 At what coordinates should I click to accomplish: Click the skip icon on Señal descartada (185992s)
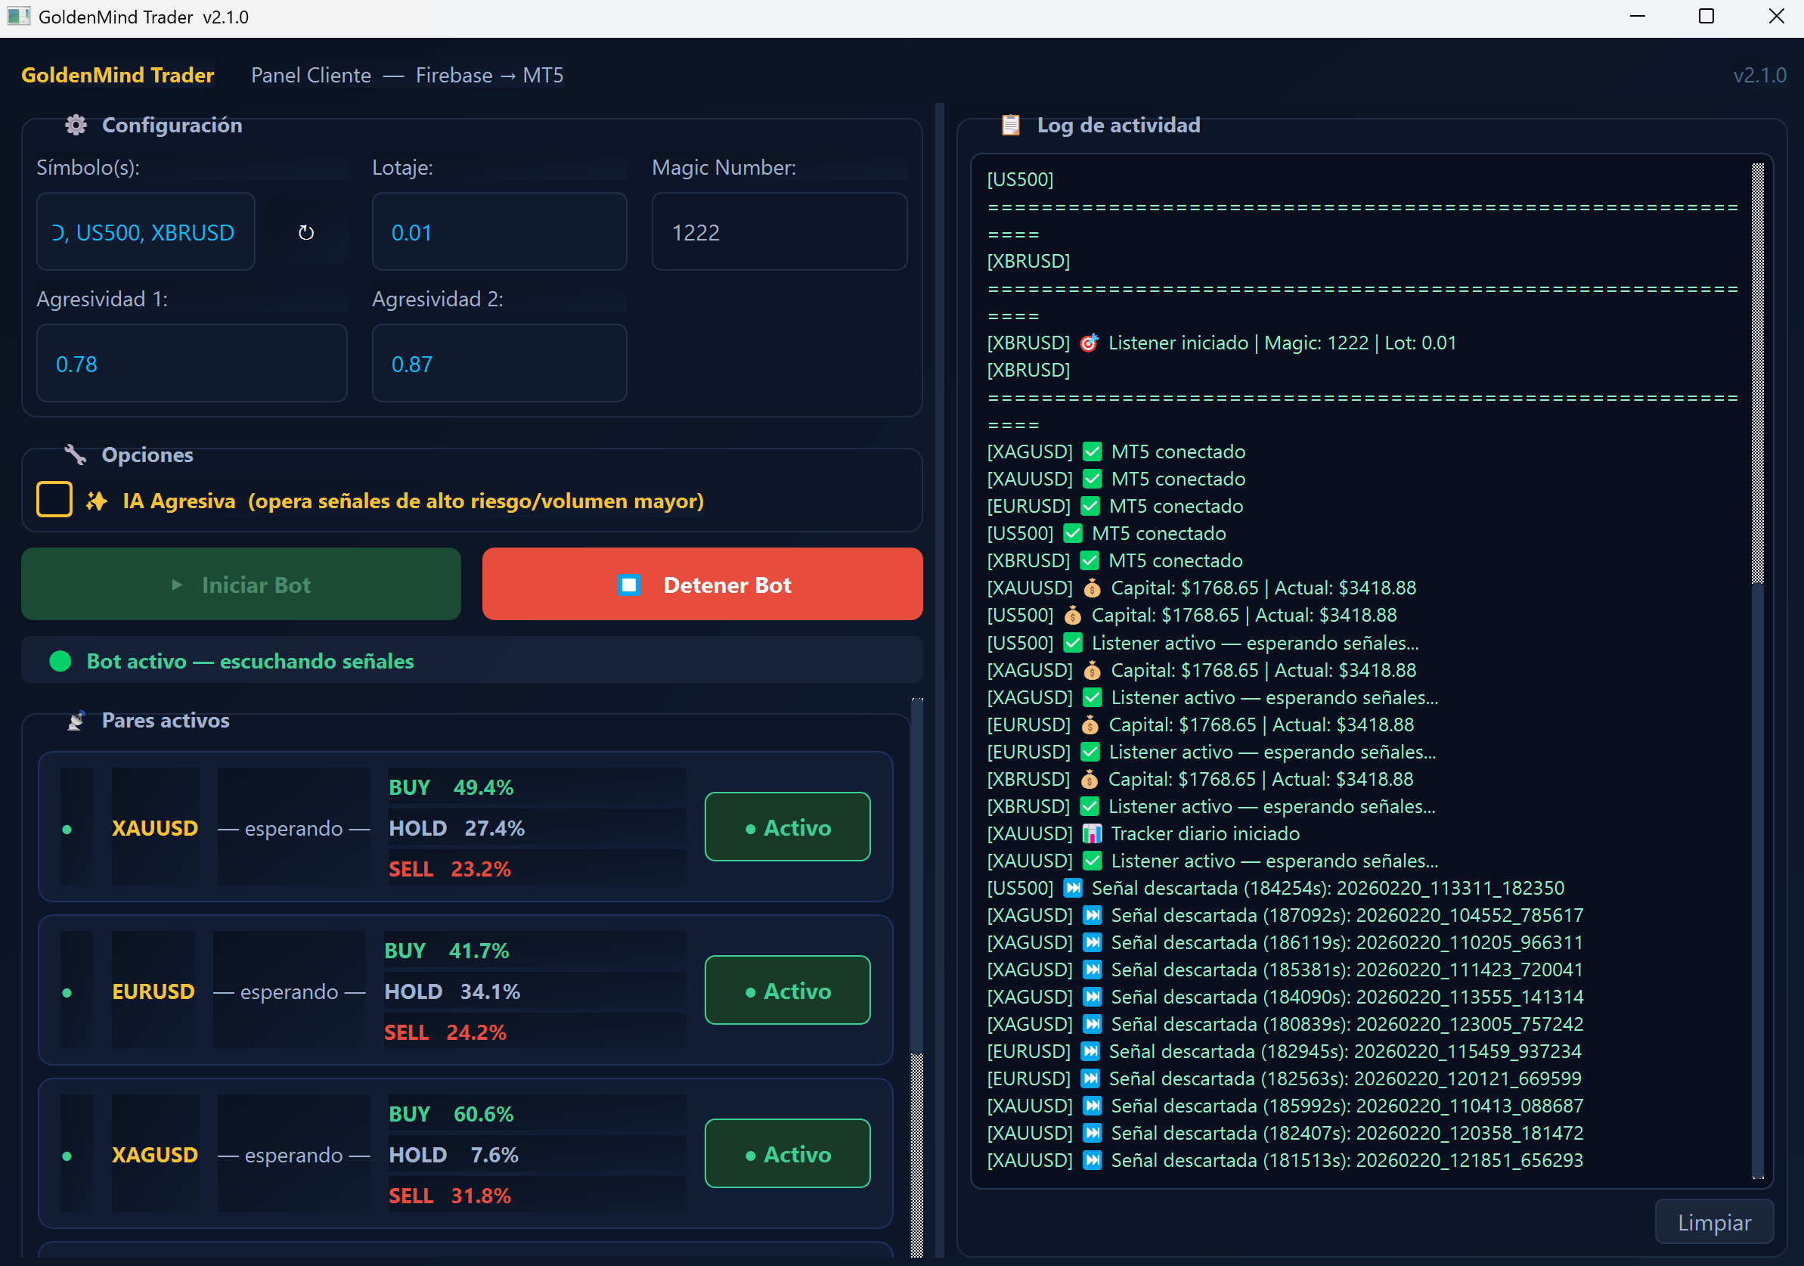[1092, 1106]
